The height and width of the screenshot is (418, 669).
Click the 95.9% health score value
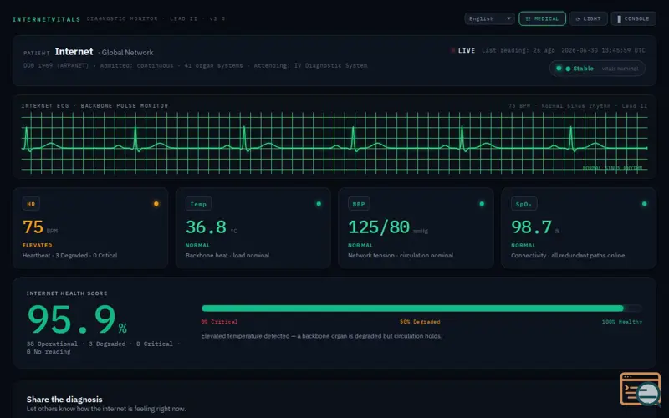77,319
